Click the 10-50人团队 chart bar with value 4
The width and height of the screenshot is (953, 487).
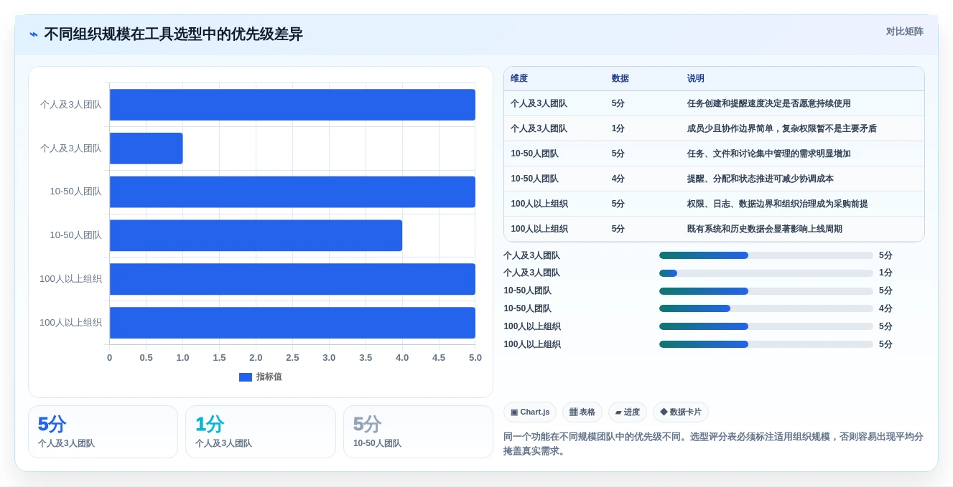[256, 235]
